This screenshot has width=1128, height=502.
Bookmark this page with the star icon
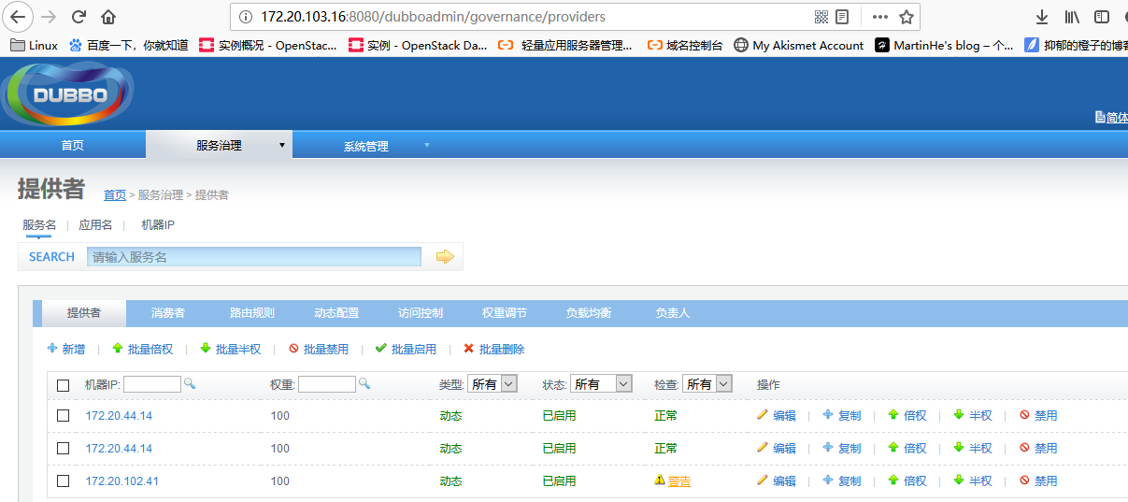pyautogui.click(x=906, y=17)
